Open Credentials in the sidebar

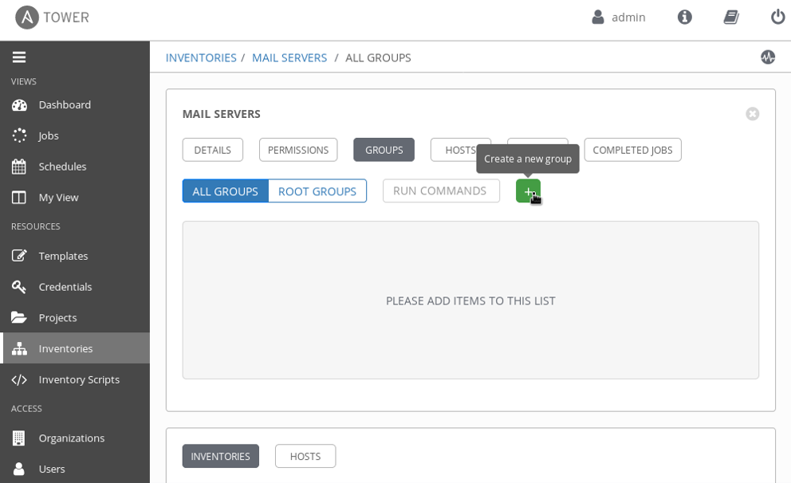75,287
